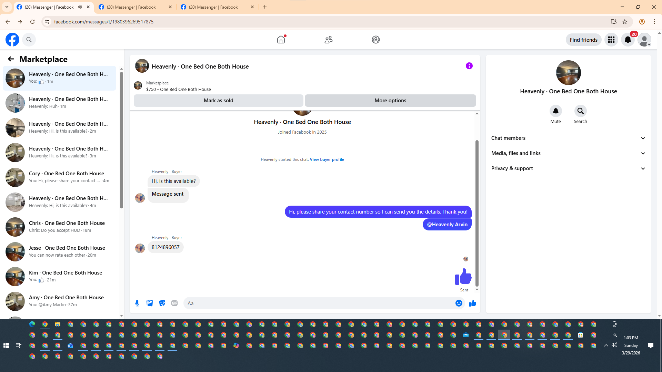Open the clock showing 1:03 PM Sunday

(631, 345)
